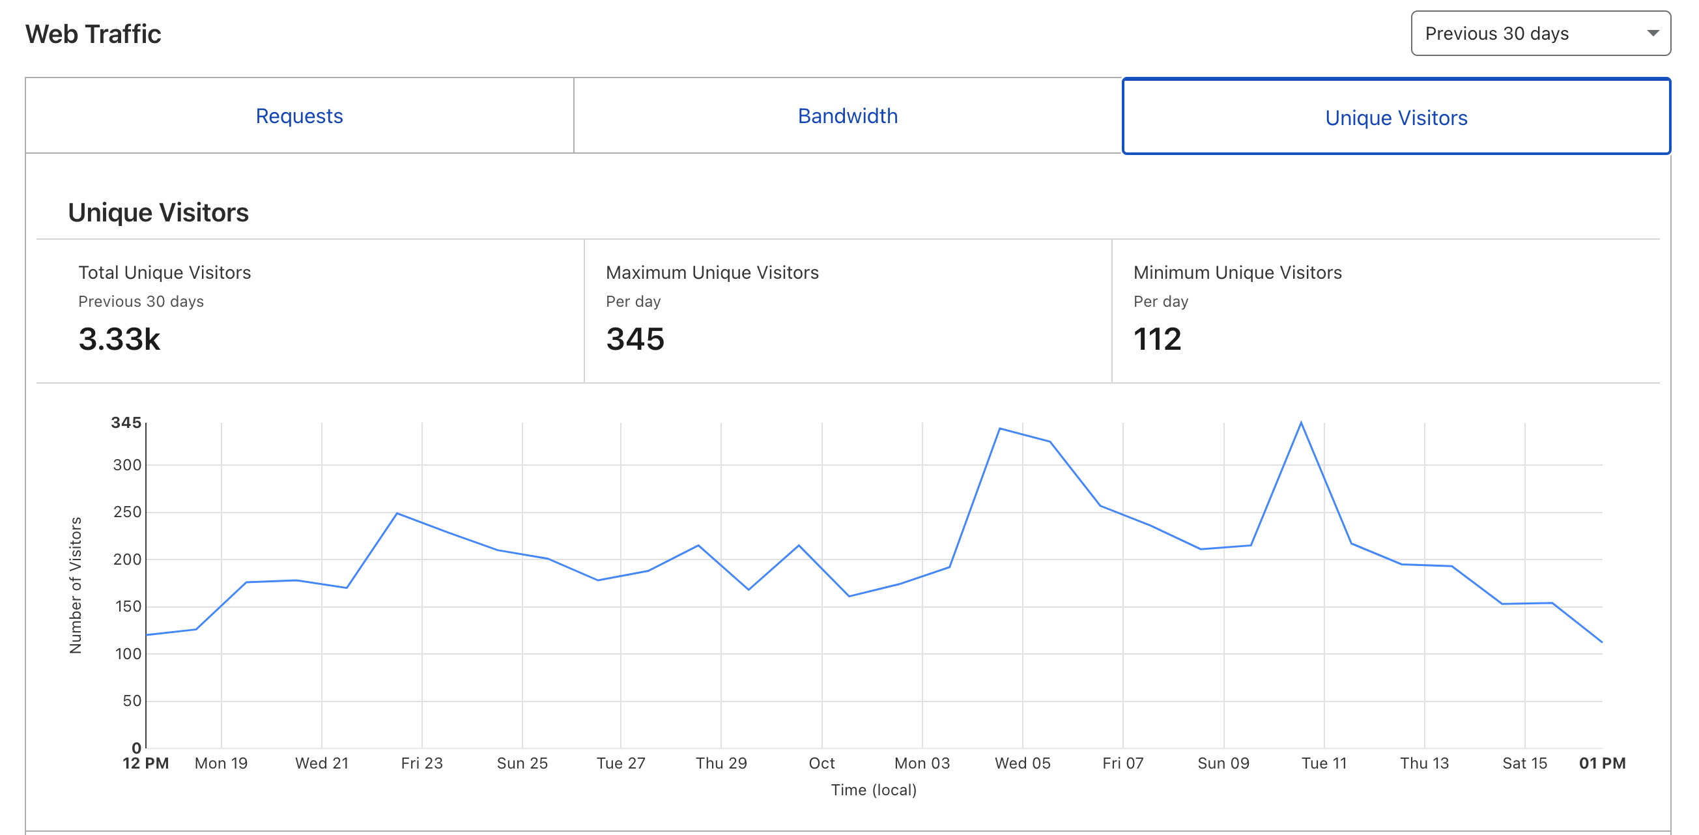
Task: Click the 12 PM x-axis label
Action: [146, 763]
